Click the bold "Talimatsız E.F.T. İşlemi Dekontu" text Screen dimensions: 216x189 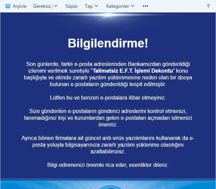tap(133, 71)
